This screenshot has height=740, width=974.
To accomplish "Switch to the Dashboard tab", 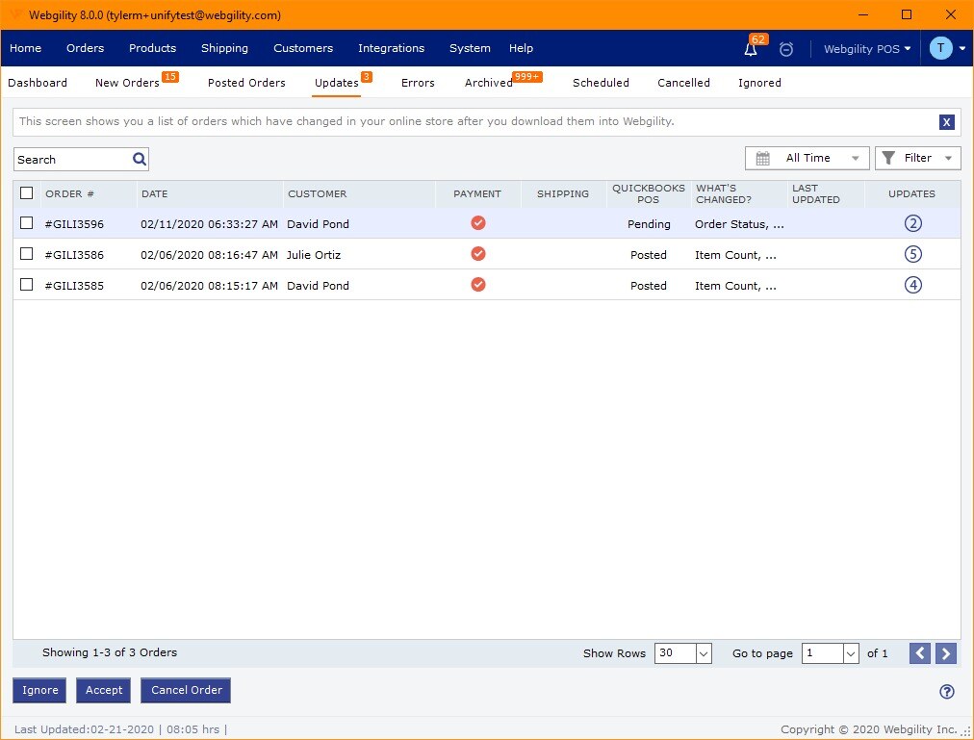I will coord(38,84).
